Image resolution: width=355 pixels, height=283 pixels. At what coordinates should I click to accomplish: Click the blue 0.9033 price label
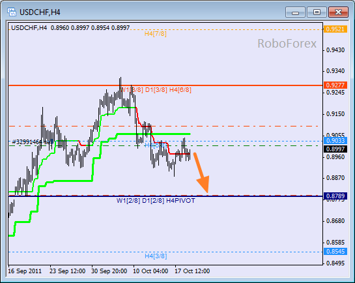[335, 140]
